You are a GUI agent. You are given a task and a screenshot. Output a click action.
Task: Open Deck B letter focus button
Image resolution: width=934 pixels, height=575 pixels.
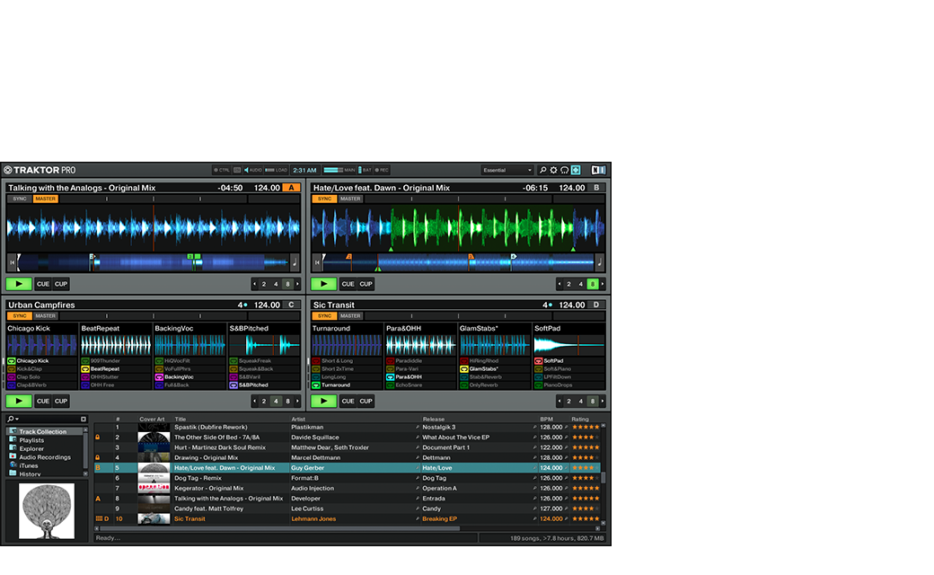click(x=596, y=188)
